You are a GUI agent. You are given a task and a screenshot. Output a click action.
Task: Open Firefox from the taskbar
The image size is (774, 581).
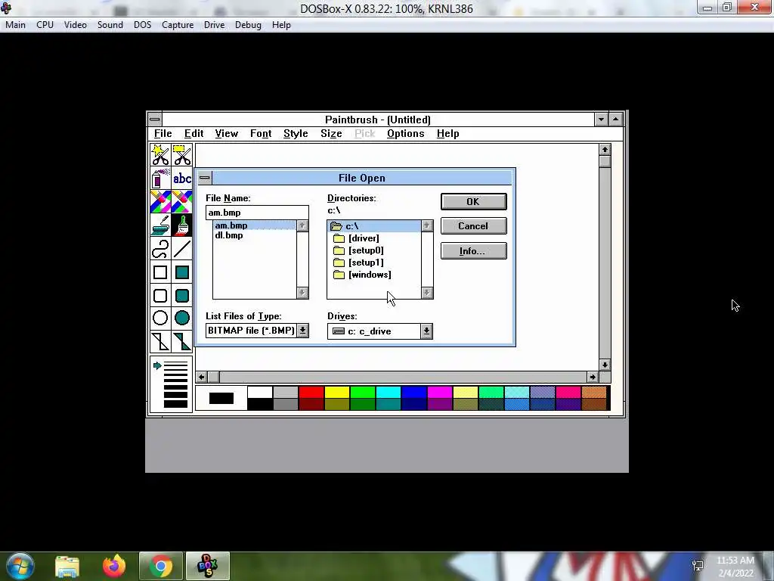pos(113,566)
